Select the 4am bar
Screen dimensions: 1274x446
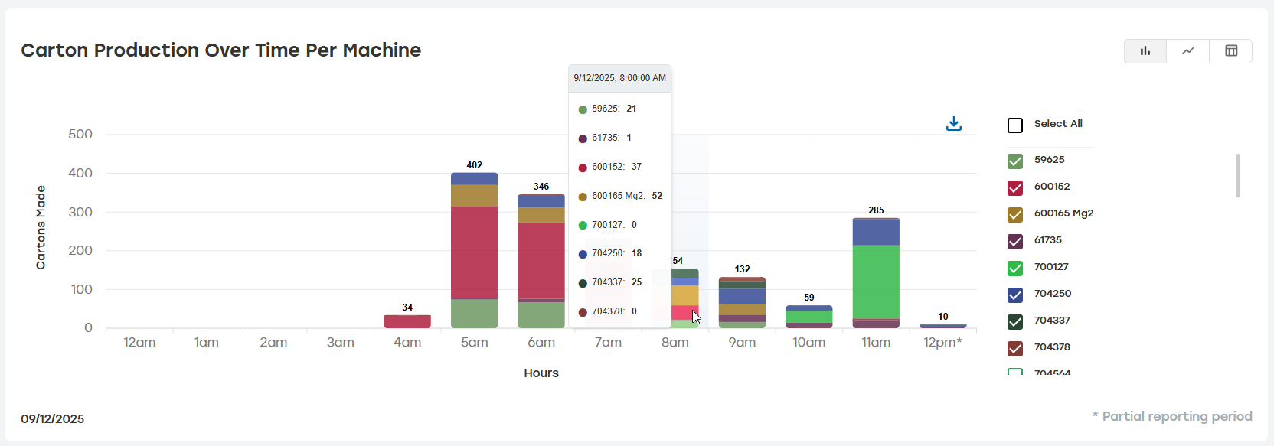[407, 321]
